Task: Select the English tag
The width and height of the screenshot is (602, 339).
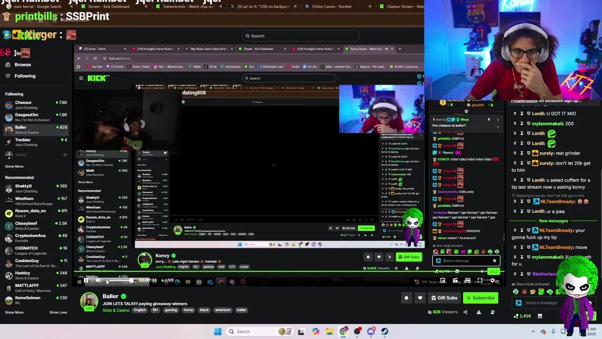Action: (140, 310)
